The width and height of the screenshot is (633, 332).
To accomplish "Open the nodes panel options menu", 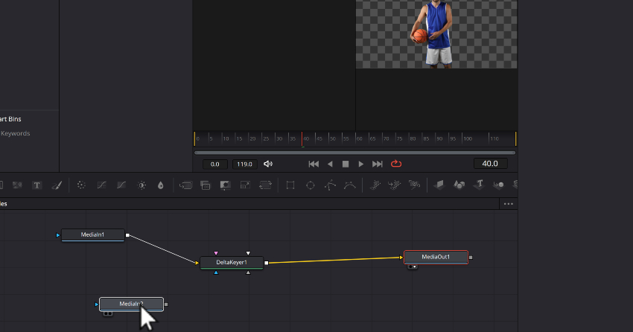I will [x=509, y=203].
